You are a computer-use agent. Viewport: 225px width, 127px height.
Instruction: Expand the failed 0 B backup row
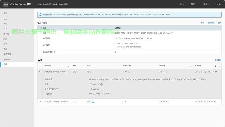tap(40, 102)
